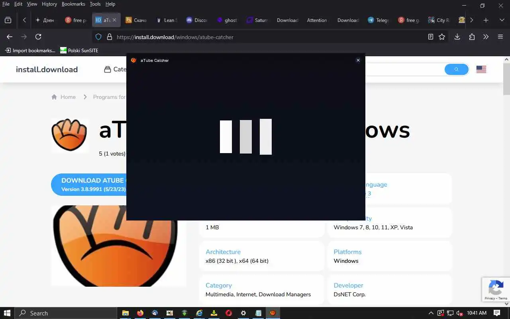The width and height of the screenshot is (510, 319).
Task: Change language via US flag icon
Action: point(481,69)
